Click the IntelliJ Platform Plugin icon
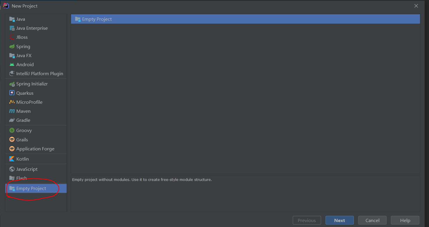The image size is (429, 227). 12,74
